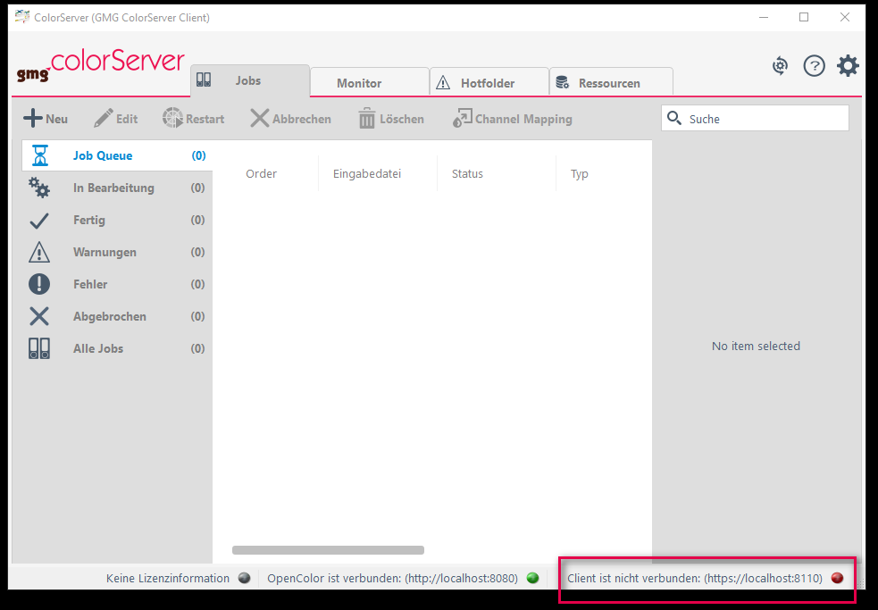Click the red client connection indicator
The height and width of the screenshot is (610, 878).
point(837,578)
